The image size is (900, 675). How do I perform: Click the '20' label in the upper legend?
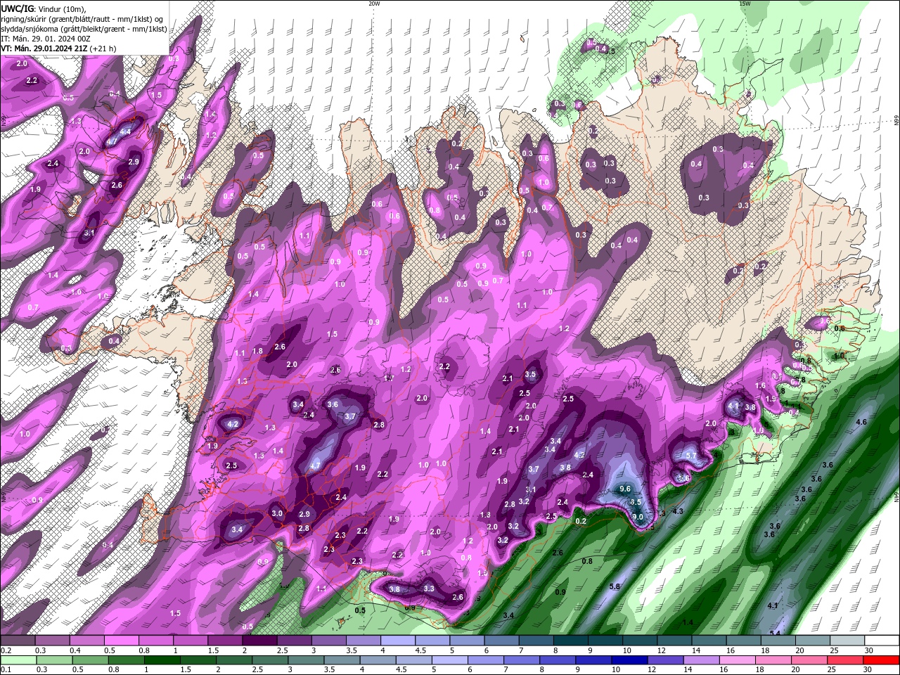(x=799, y=651)
